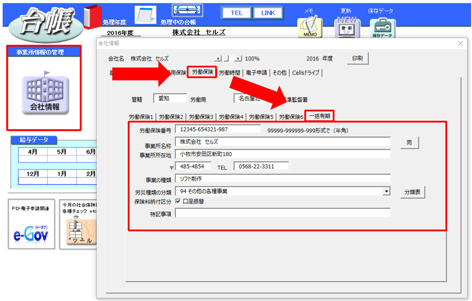
Task: Click the 台帳 switch arrows icon
Action: [x=187, y=10]
